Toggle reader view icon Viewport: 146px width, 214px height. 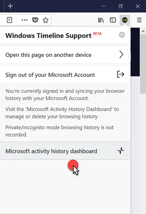pyautogui.click(x=9, y=20)
